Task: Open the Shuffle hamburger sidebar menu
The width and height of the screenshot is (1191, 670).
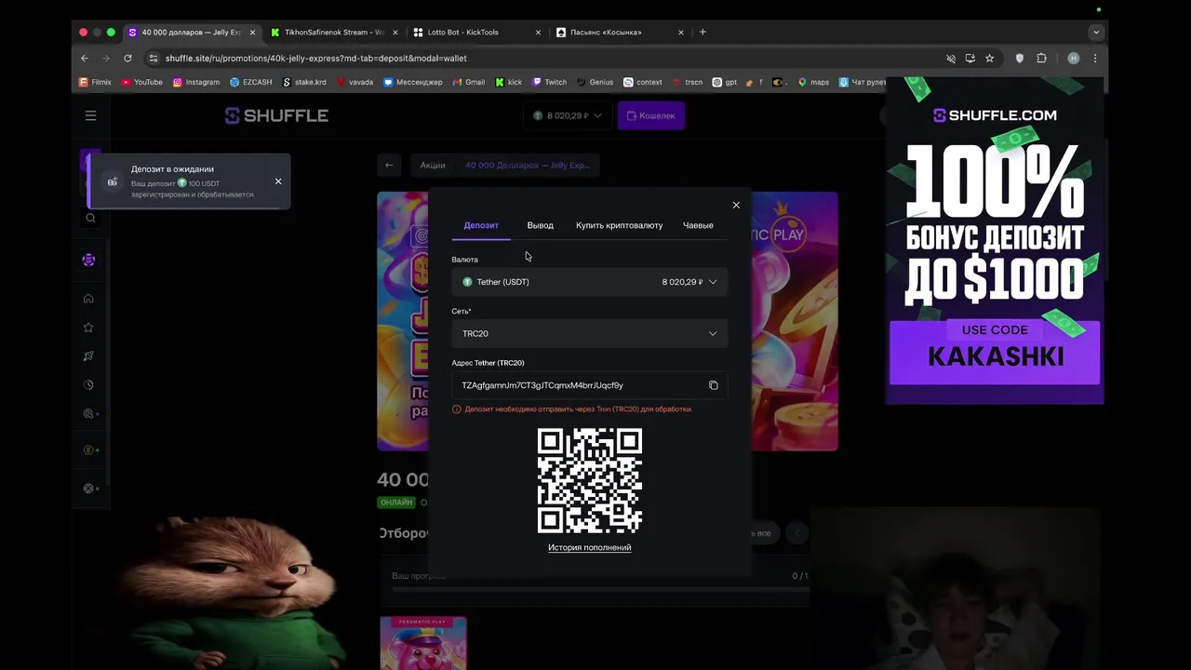Action: tap(90, 115)
